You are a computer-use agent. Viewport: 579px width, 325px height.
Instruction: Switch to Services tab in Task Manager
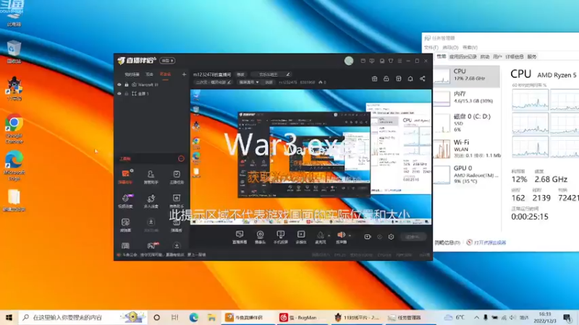532,57
